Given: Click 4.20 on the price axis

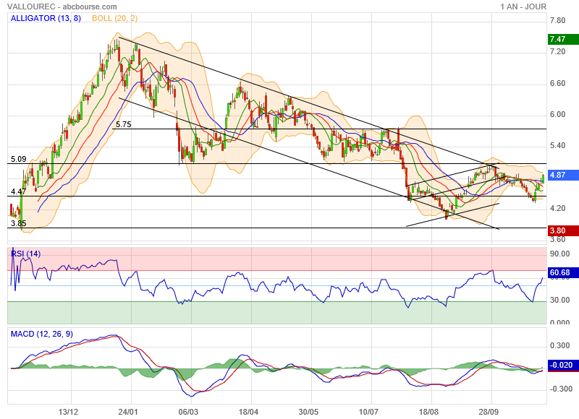Looking at the screenshot, I should coord(557,209).
